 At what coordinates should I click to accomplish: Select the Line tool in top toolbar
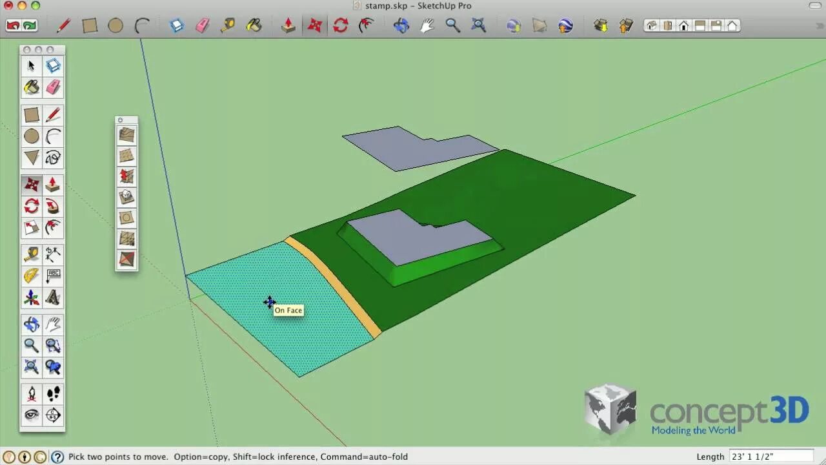click(x=63, y=26)
